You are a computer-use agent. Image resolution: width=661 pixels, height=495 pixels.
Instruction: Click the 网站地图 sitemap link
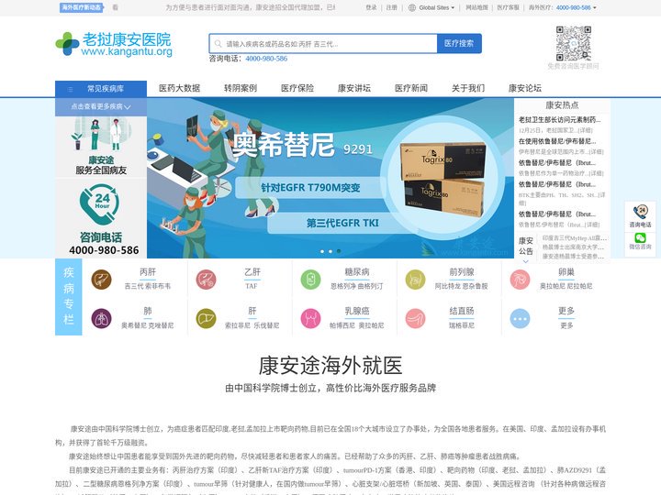476,7
